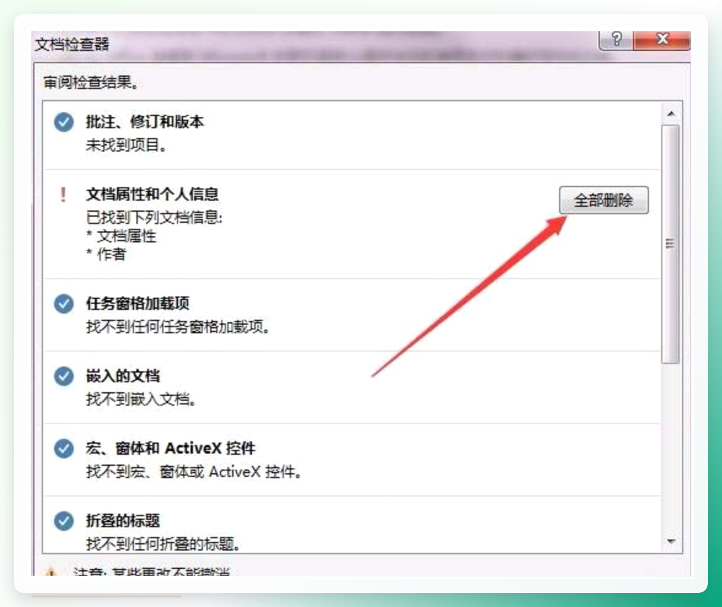Select the 宏、窗体和 ActiveX 控件 heading

click(x=170, y=448)
